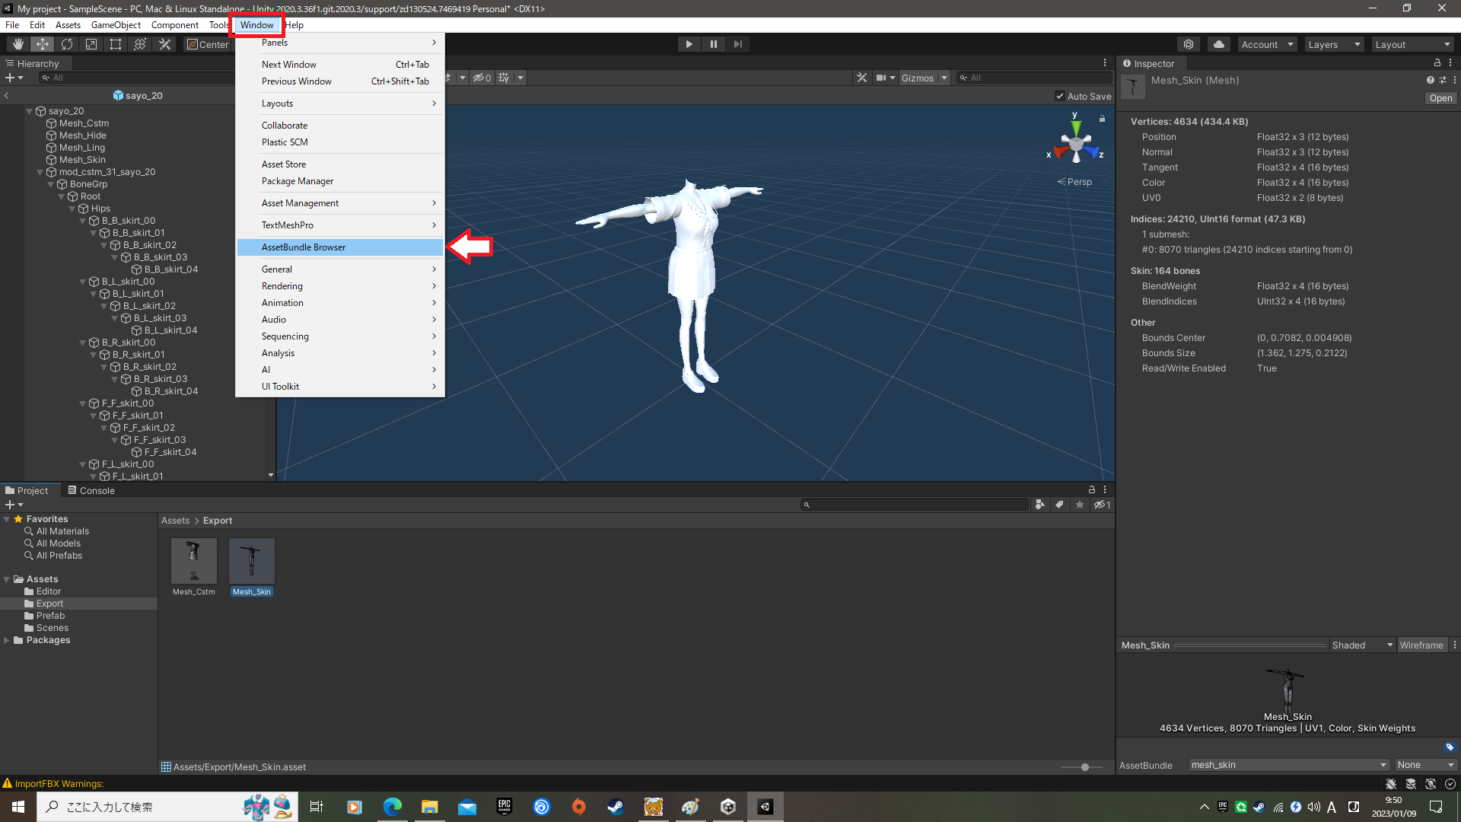Click the Play button

point(689,44)
